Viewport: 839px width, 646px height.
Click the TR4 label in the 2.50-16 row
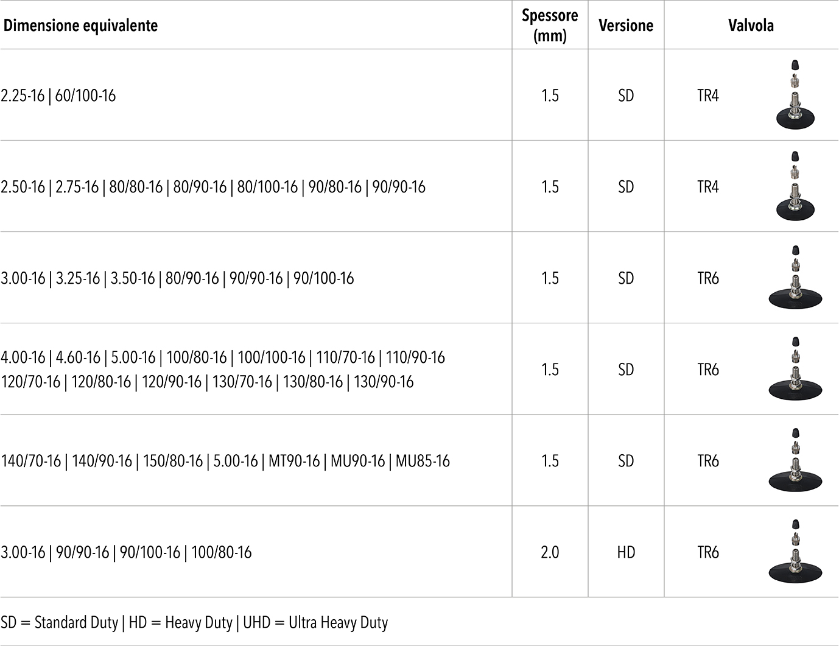click(708, 187)
